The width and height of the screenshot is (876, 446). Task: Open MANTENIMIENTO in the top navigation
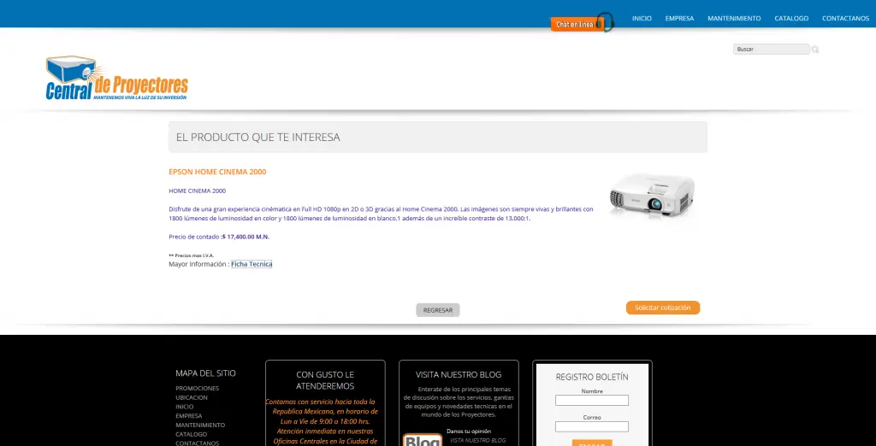click(x=734, y=19)
